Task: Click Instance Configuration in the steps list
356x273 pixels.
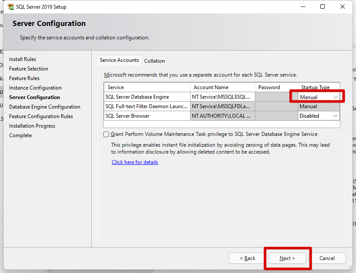Action: click(x=35, y=88)
